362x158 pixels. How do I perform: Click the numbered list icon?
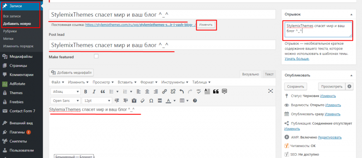[x=125, y=91]
